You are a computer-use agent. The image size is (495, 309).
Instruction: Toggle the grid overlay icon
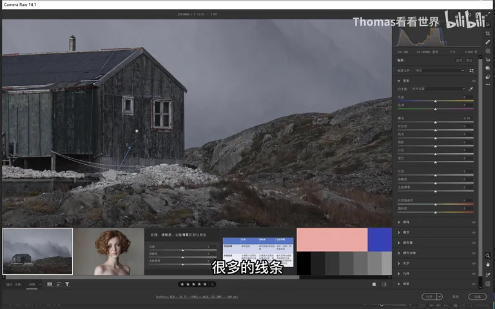[x=488, y=284]
